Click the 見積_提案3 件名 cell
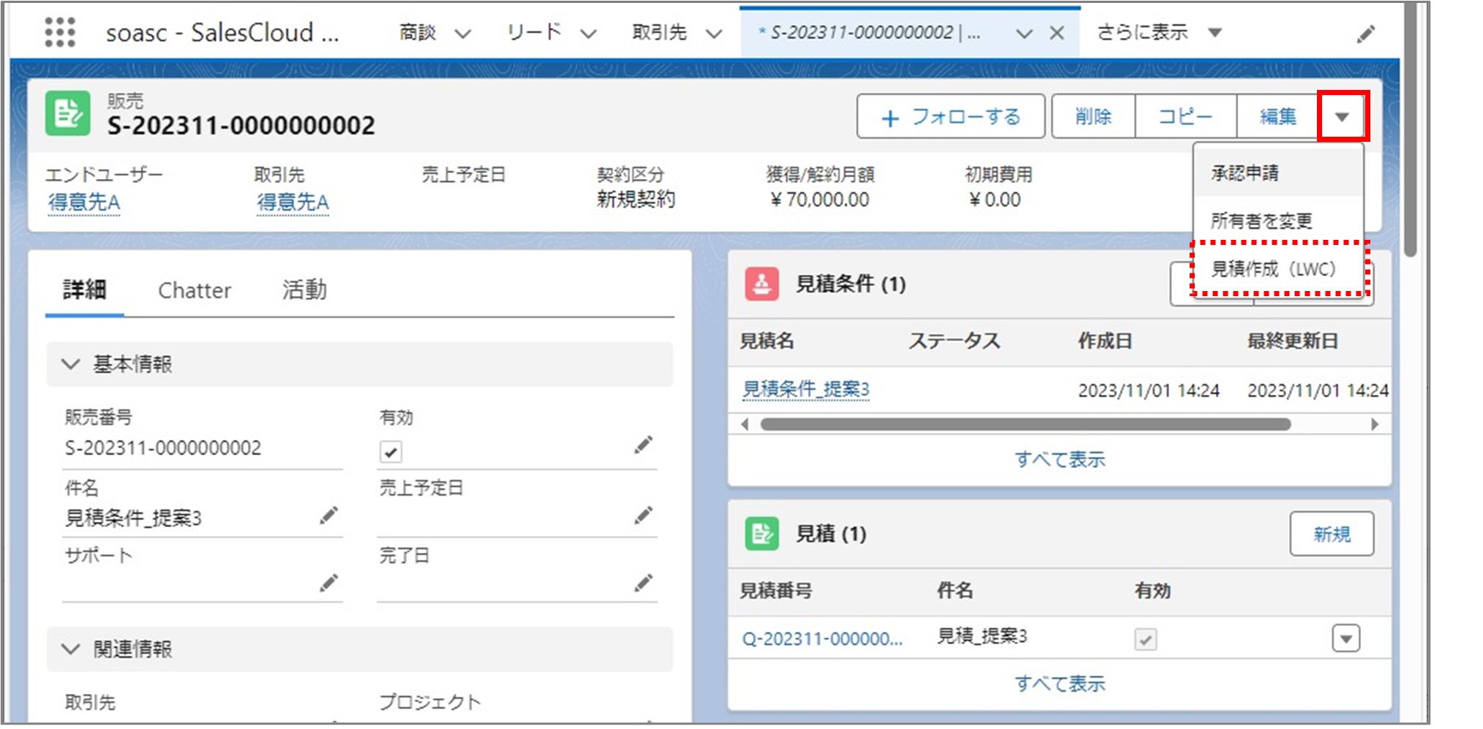The width and height of the screenshot is (1483, 729). pyautogui.click(x=982, y=636)
